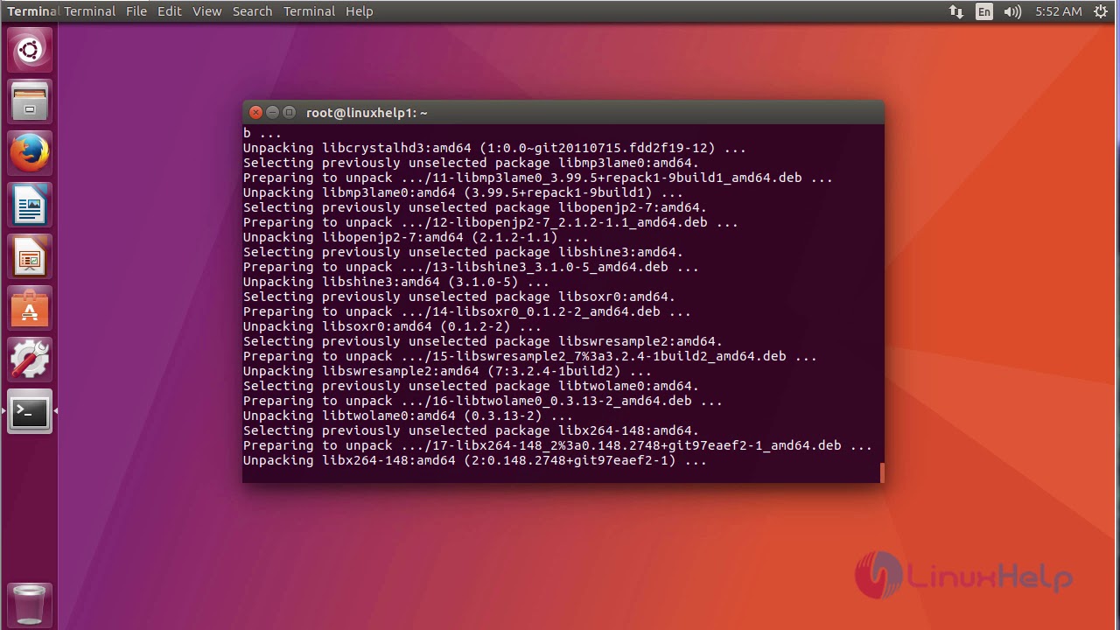
Task: Open the second Terminal menu beside Search
Action: [309, 11]
